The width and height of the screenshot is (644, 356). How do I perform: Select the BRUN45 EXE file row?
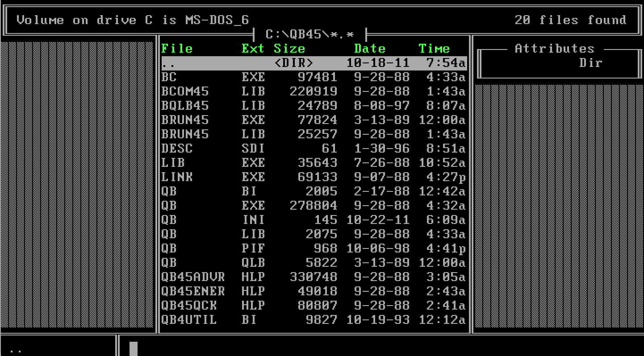point(314,120)
